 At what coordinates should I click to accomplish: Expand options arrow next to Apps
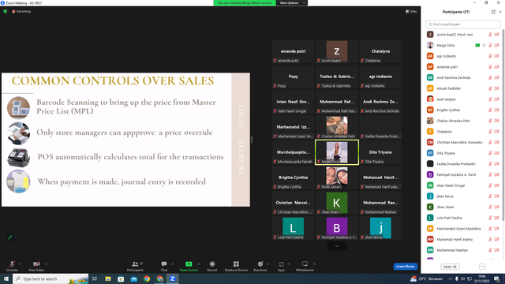click(x=289, y=264)
